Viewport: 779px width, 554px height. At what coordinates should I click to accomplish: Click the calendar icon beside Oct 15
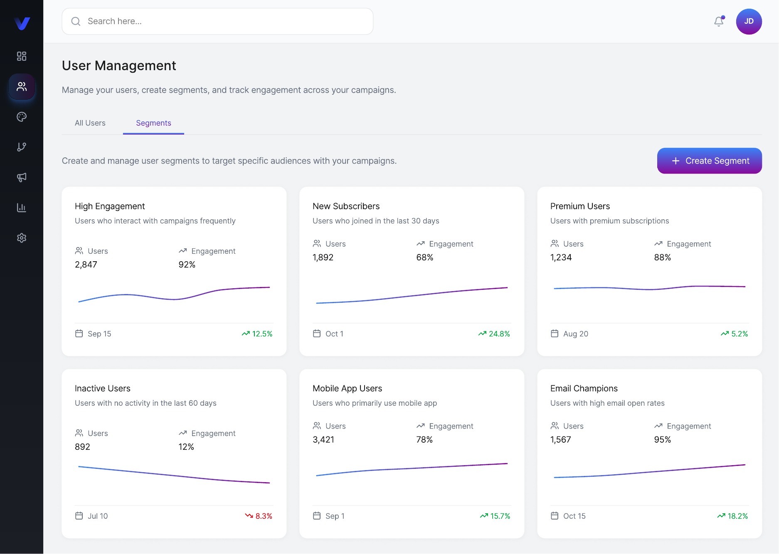pyautogui.click(x=555, y=516)
